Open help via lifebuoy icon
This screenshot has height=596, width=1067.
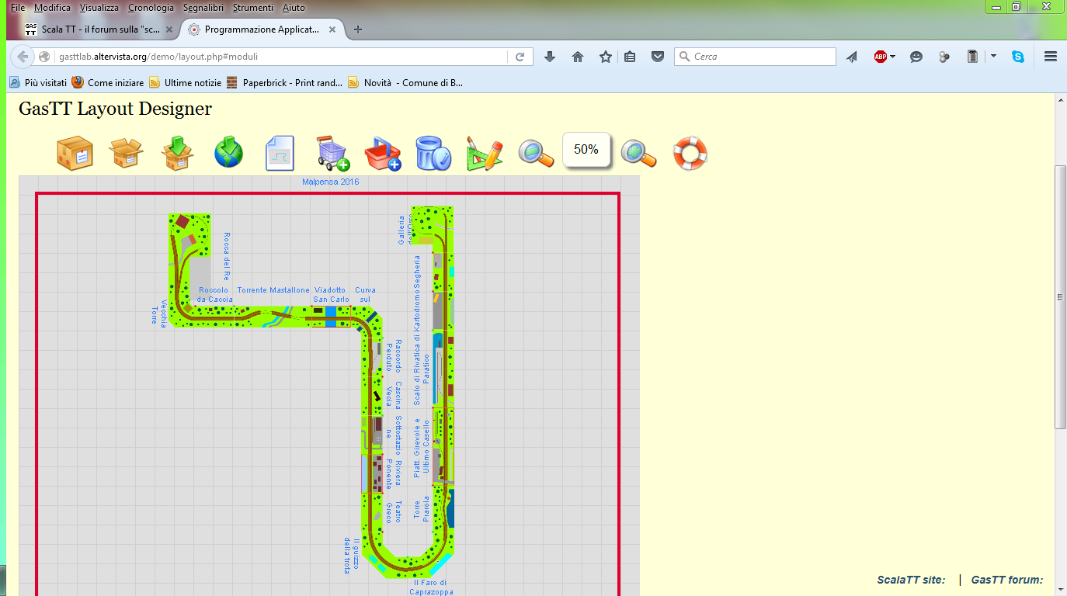point(690,153)
